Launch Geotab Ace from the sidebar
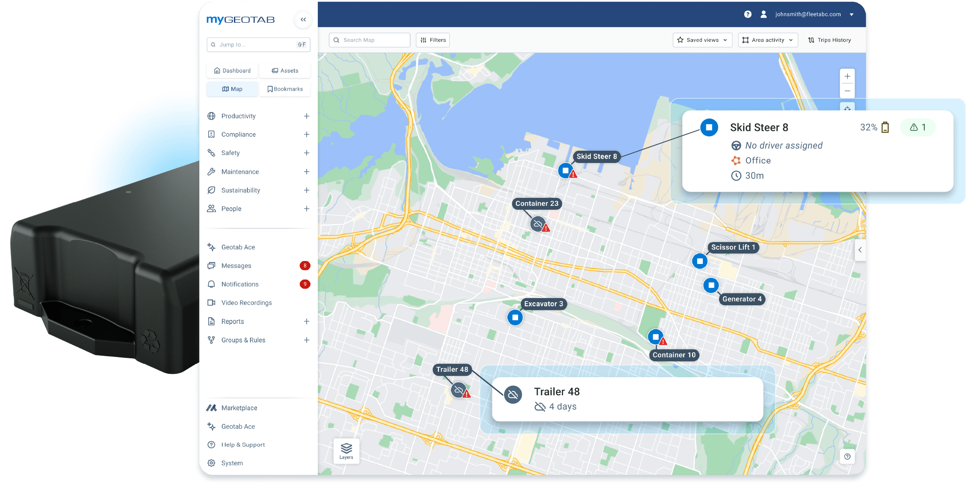Image resolution: width=966 pixels, height=485 pixels. [x=239, y=247]
